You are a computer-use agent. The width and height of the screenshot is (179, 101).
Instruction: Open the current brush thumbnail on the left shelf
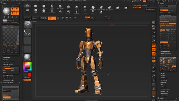point(27,24)
